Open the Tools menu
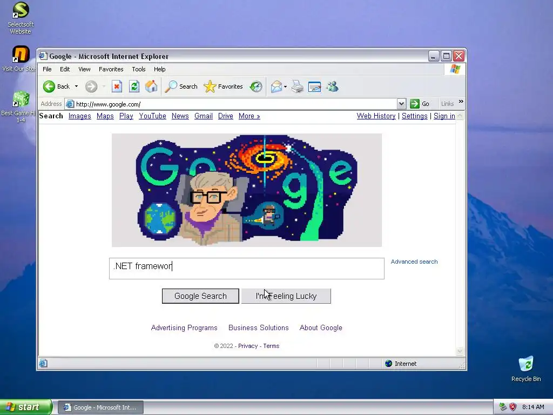Image resolution: width=553 pixels, height=415 pixels. [x=139, y=69]
